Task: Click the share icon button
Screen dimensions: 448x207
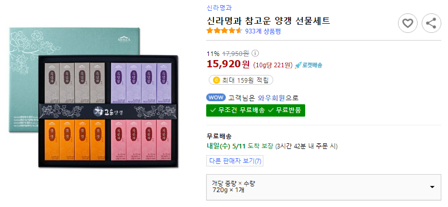Action: (431, 23)
